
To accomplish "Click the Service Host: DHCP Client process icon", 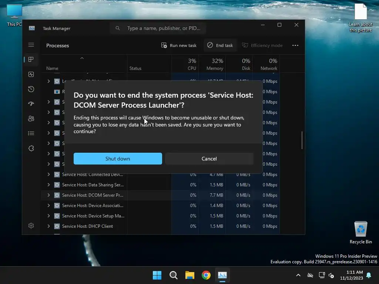I will click(x=57, y=226).
